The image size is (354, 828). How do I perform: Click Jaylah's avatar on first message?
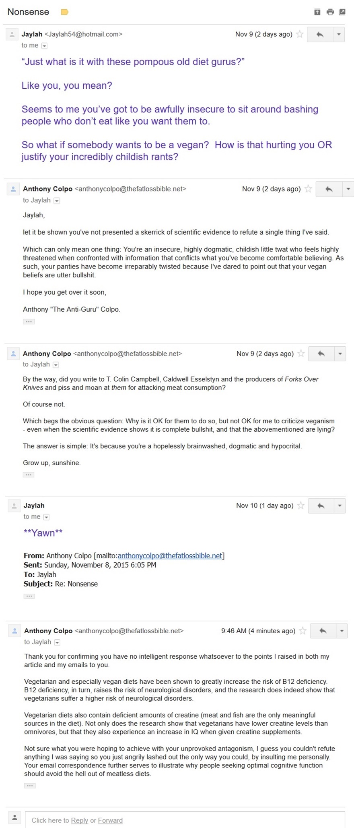[12, 35]
